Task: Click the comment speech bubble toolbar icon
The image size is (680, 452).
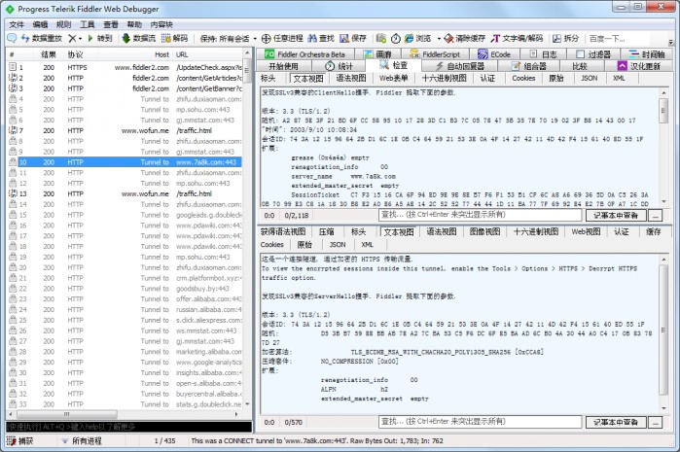Action: [x=12, y=38]
